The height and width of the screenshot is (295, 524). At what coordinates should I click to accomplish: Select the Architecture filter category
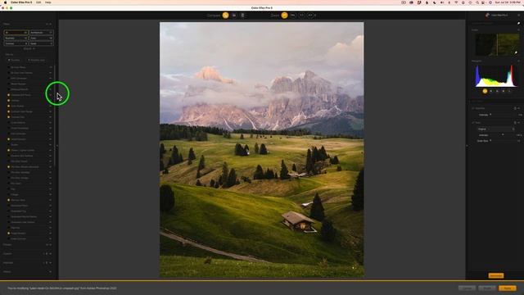[x=41, y=33]
